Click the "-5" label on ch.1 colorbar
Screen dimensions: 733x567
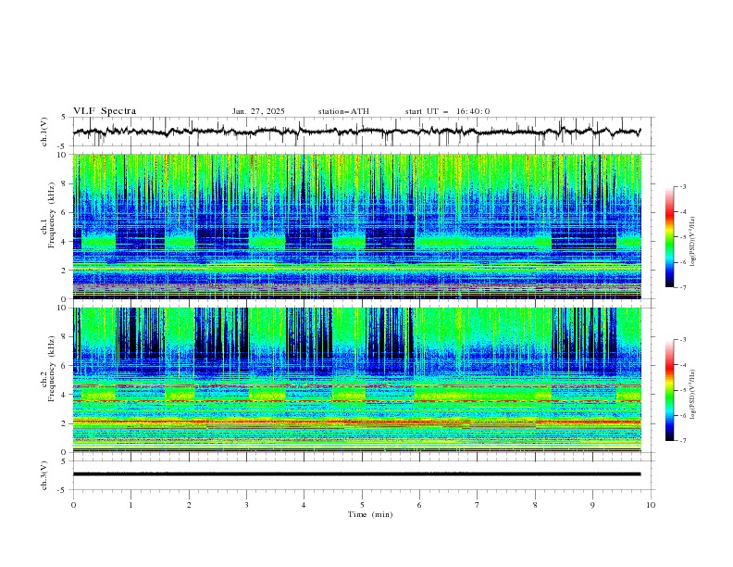click(x=683, y=237)
